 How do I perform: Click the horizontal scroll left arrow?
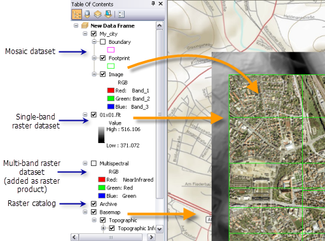[74, 237]
